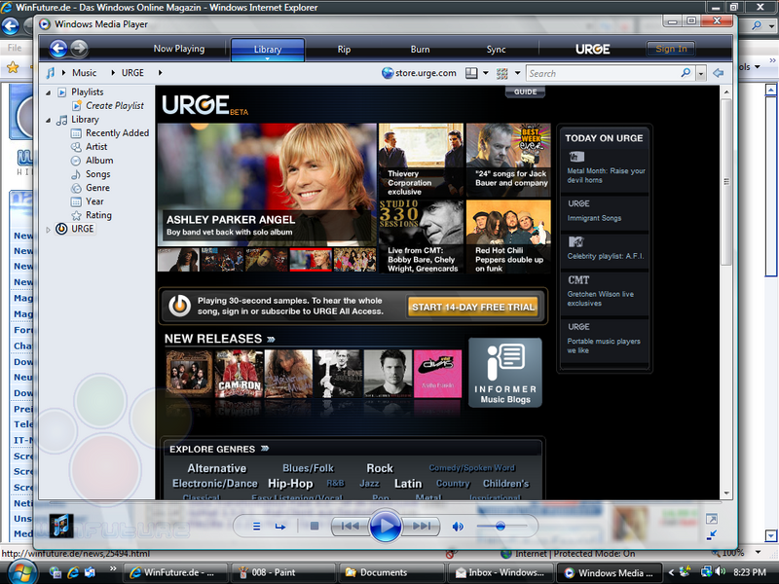This screenshot has height=584, width=779.
Task: Open the Cam'ron album cover
Action: [x=239, y=374]
